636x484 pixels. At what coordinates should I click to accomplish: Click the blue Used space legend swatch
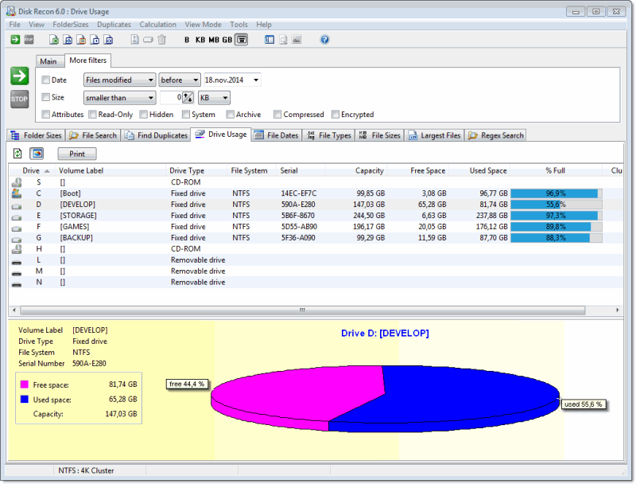point(25,399)
